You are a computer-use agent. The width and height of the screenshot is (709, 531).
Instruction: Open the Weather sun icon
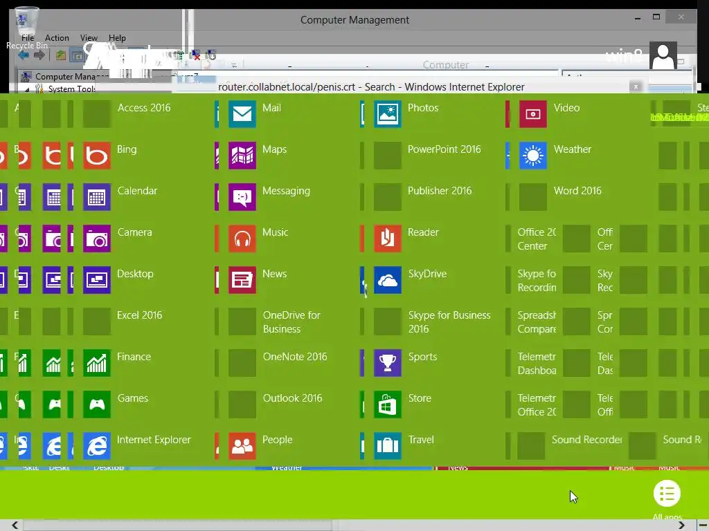(x=532, y=156)
